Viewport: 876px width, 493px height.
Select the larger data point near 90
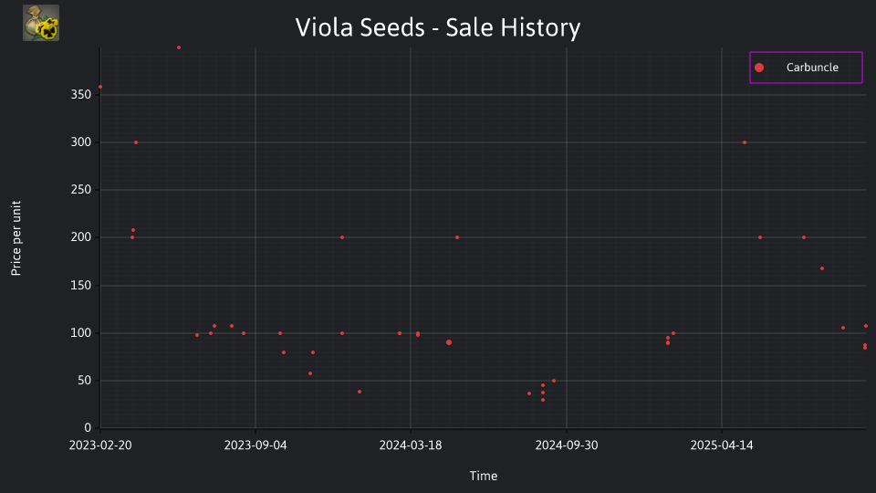point(449,342)
